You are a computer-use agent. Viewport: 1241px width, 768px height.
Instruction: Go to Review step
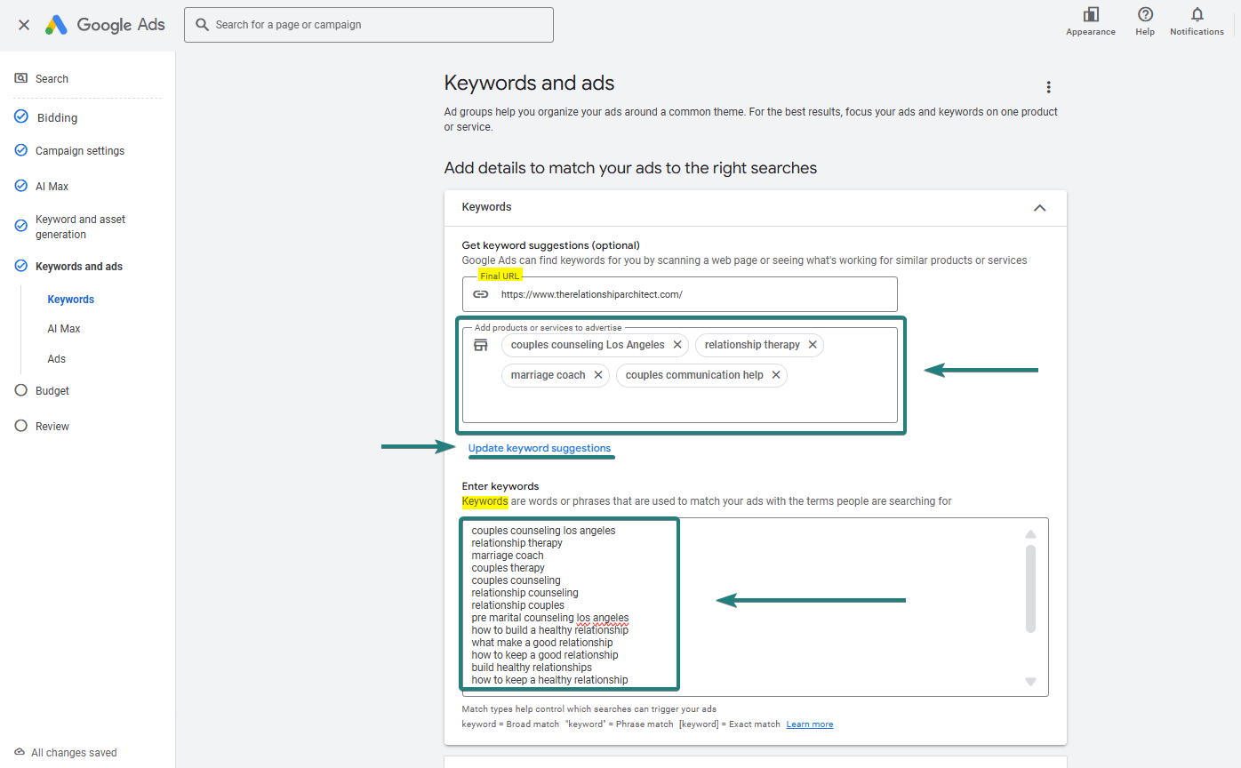pos(52,427)
